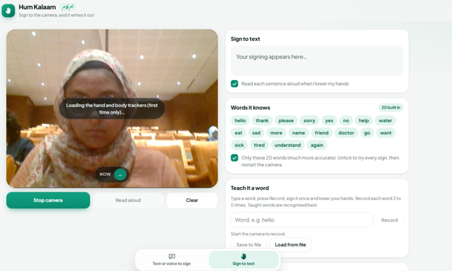Screen dimensions: 452x271
Task: Click the understand word chip
Action: coord(287,145)
